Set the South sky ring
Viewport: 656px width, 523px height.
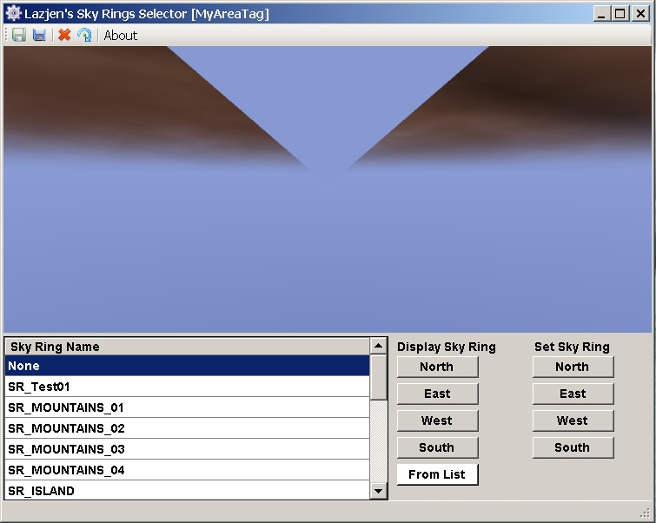[573, 447]
